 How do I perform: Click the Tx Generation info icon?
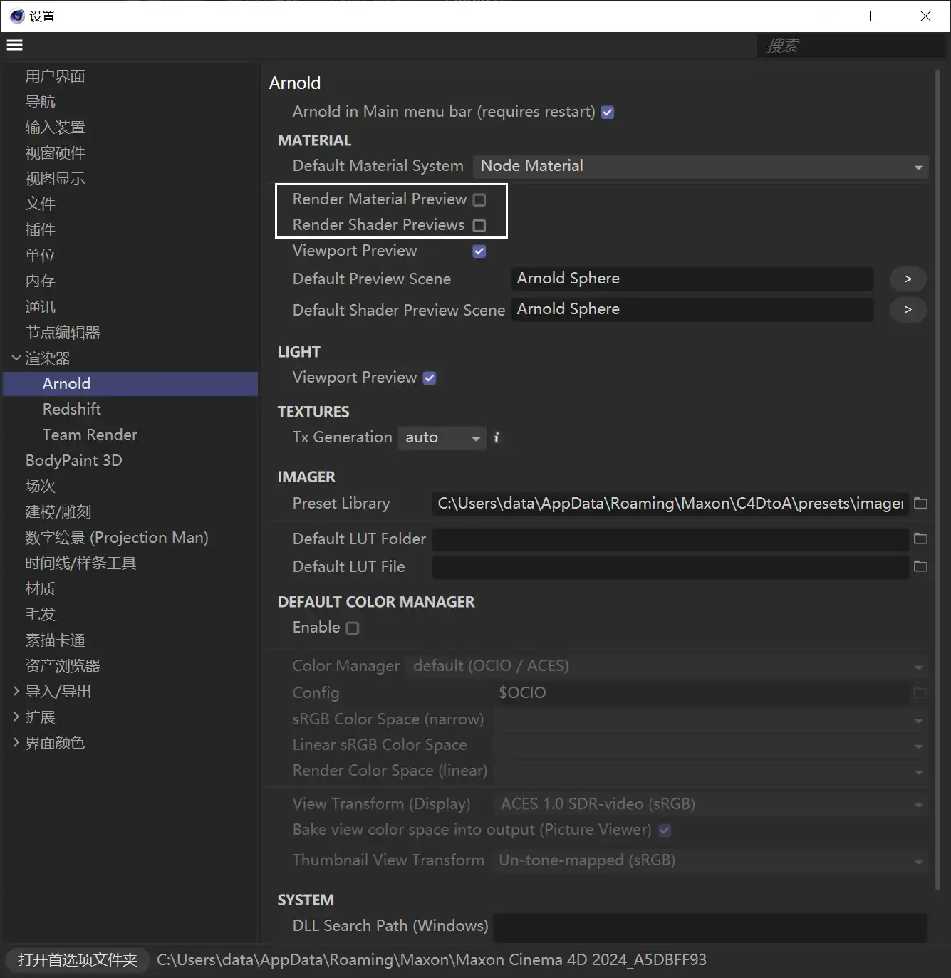[x=497, y=437]
